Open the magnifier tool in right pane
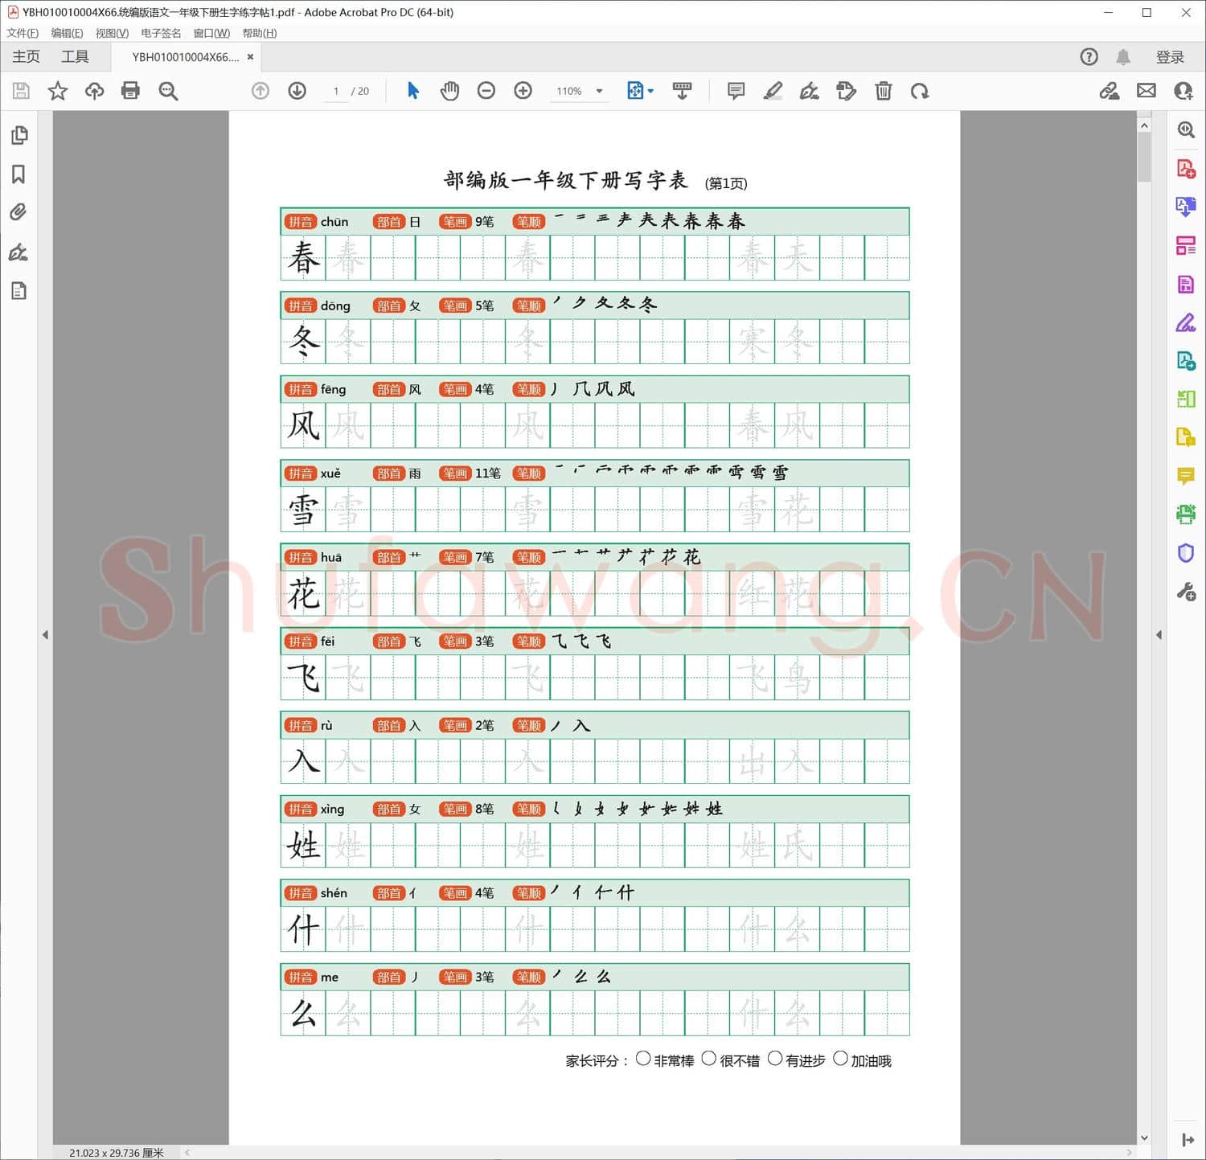The height and width of the screenshot is (1160, 1206). [x=1186, y=129]
